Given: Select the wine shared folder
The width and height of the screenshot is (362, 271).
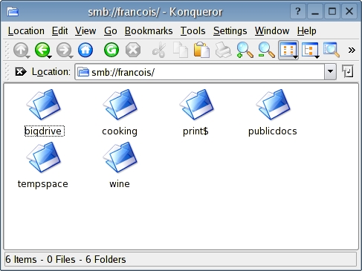Looking at the screenshot, I should click(x=120, y=165).
